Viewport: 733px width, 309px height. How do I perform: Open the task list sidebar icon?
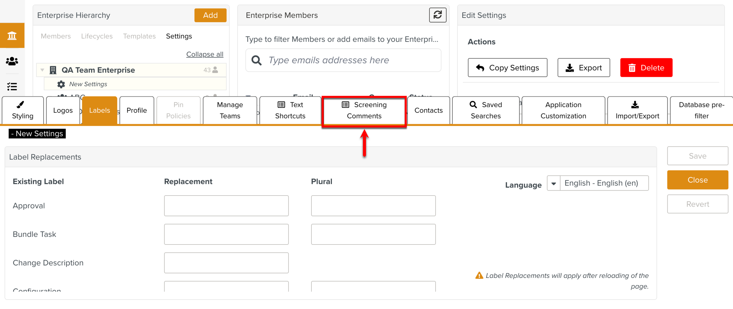pyautogui.click(x=12, y=86)
